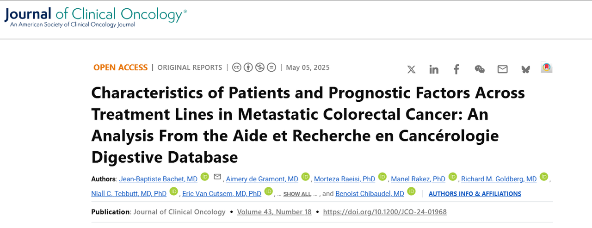Click the Creative Commons license icons
Viewport: 592px width, 228px height.
click(x=254, y=68)
